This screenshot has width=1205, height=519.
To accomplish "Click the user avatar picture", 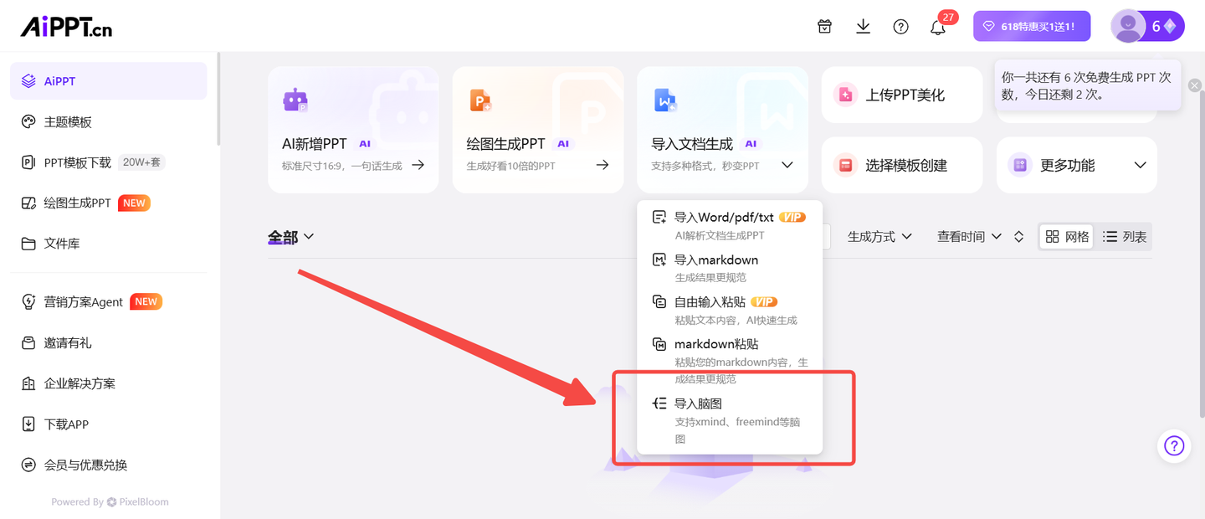I will [1128, 26].
